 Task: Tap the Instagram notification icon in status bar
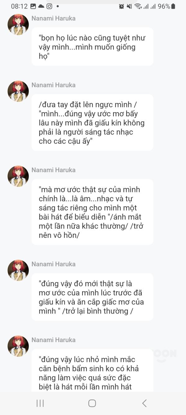coord(49,6)
